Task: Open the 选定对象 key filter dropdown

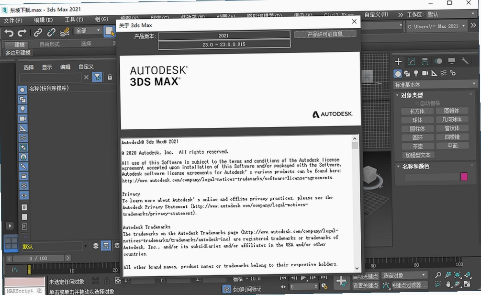Action: [403, 275]
